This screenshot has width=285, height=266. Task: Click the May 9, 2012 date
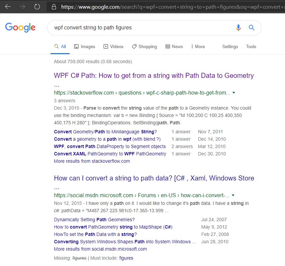click(x=214, y=227)
